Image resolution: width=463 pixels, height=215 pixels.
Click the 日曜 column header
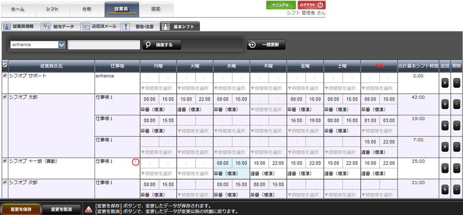pyautogui.click(x=379, y=66)
